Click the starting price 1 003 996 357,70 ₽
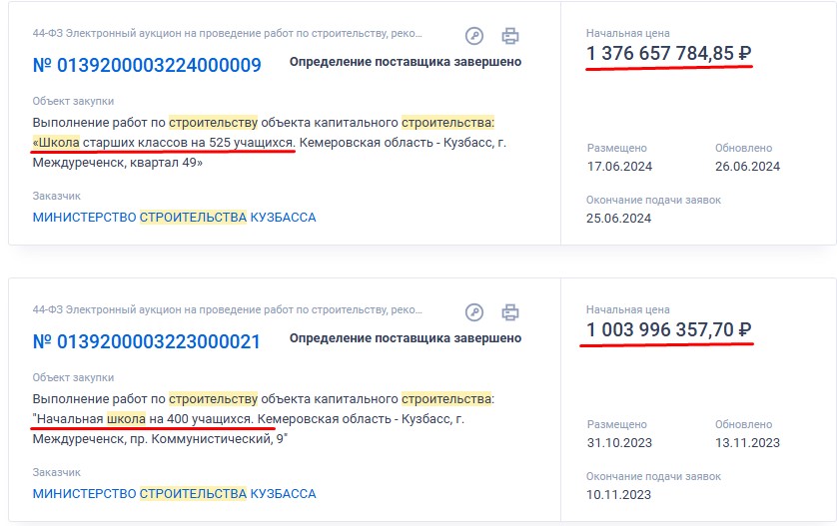 pyautogui.click(x=668, y=328)
